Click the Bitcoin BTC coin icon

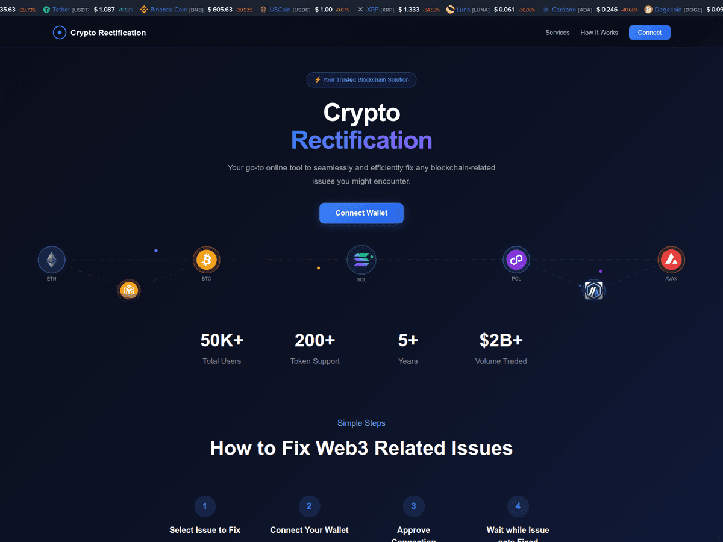coord(207,260)
